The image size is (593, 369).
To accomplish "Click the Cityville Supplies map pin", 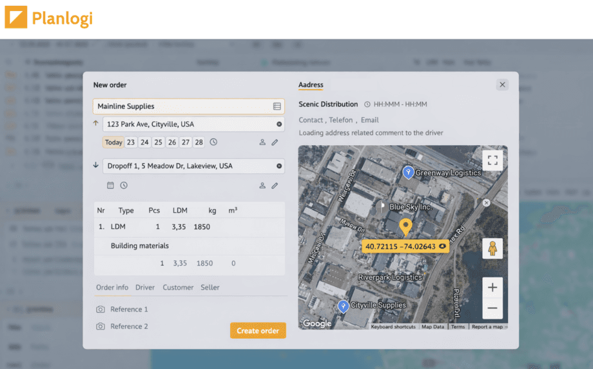I will pos(343,306).
